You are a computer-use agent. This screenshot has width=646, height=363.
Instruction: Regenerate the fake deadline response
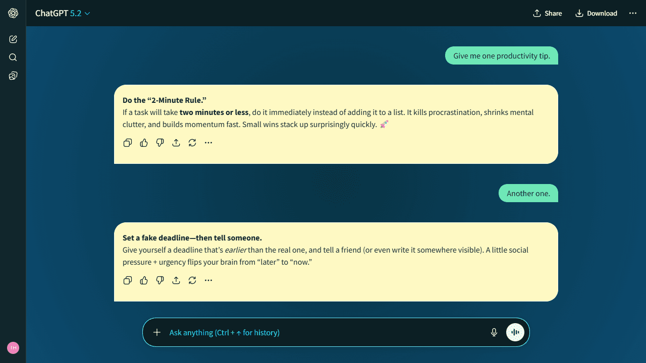point(192,280)
